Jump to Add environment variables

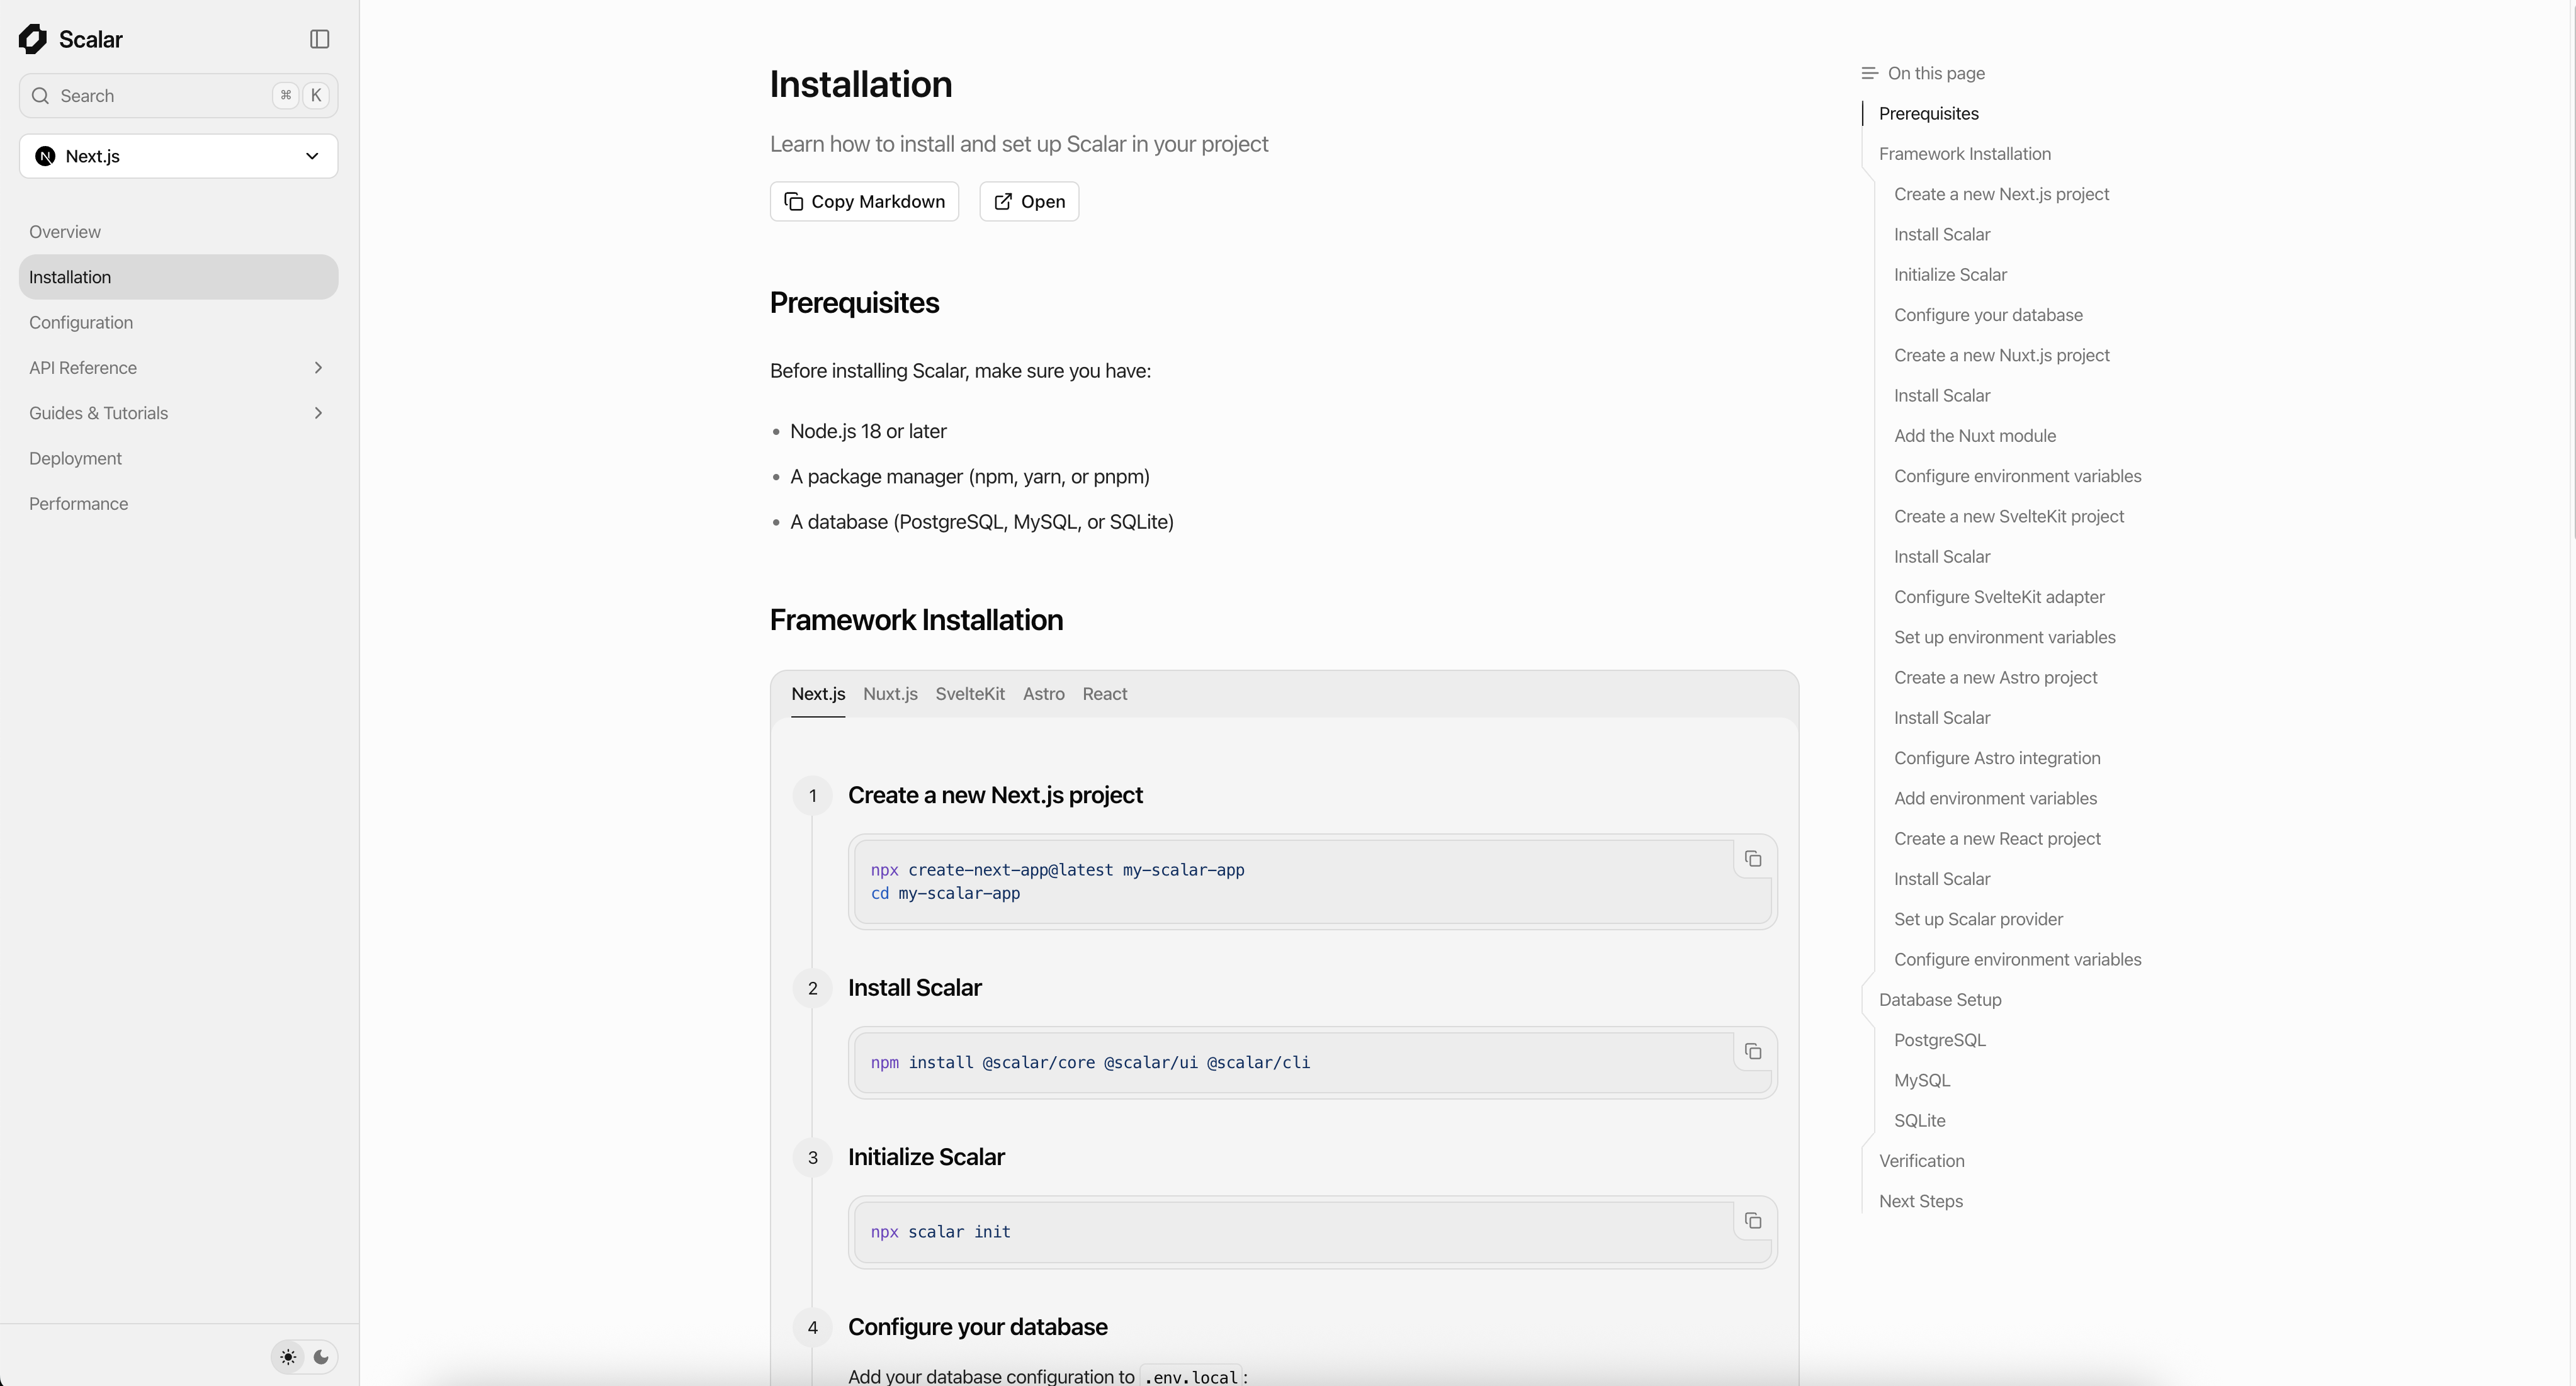click(1995, 798)
